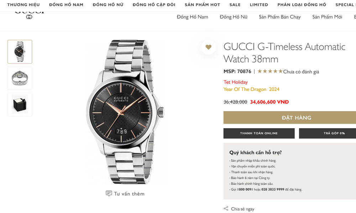Click the heart wishlist icon
356x213 pixels.
tap(208, 47)
